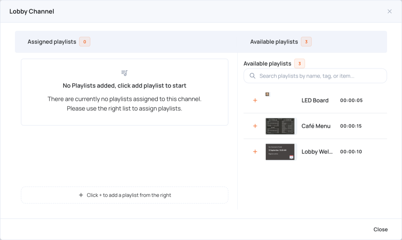
Task: Click the count badge 3 above the search box
Action: [x=299, y=64]
